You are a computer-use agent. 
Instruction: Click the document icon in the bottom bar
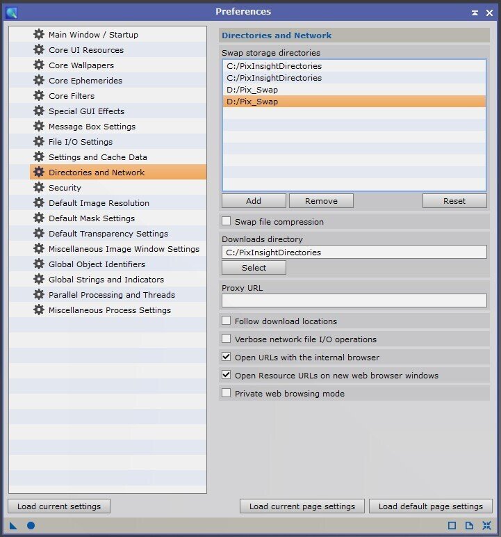469,525
